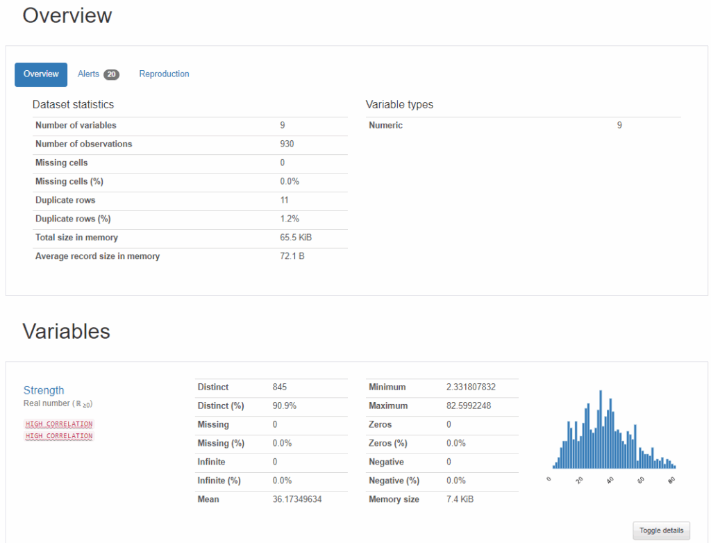
Task: Select the active Overview tab
Action: click(41, 74)
